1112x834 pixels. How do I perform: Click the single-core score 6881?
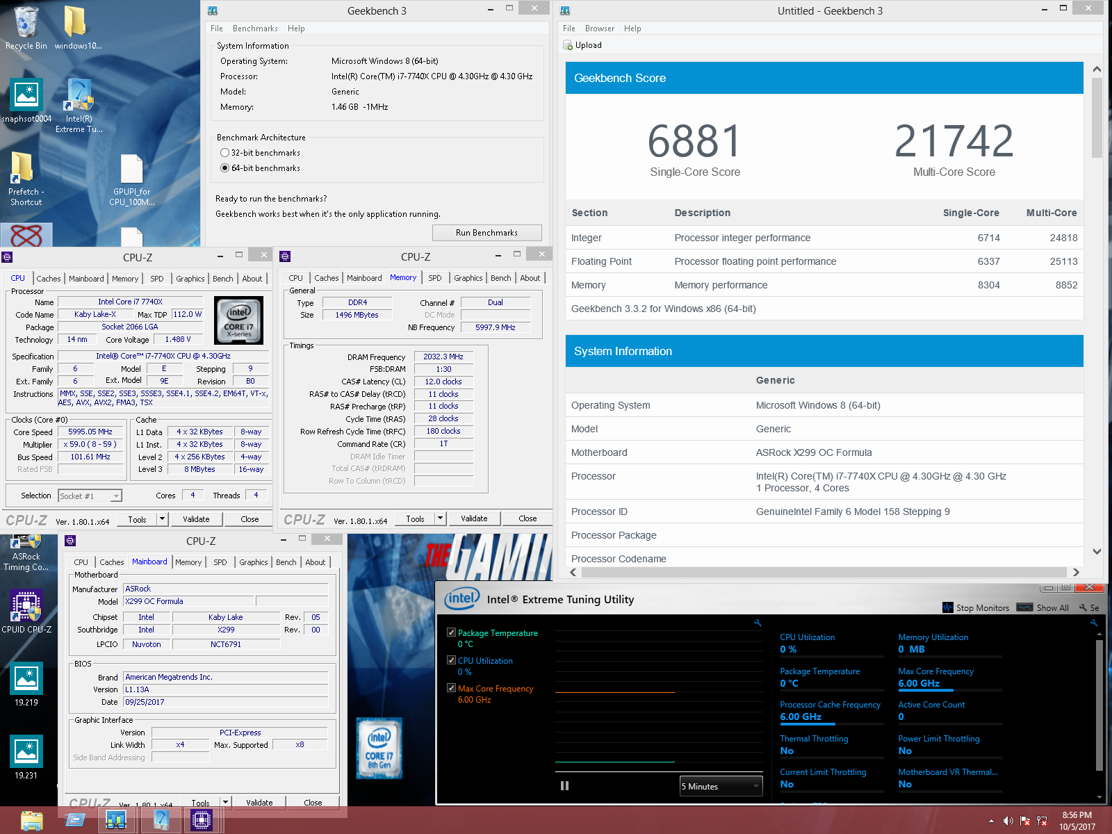[x=694, y=141]
